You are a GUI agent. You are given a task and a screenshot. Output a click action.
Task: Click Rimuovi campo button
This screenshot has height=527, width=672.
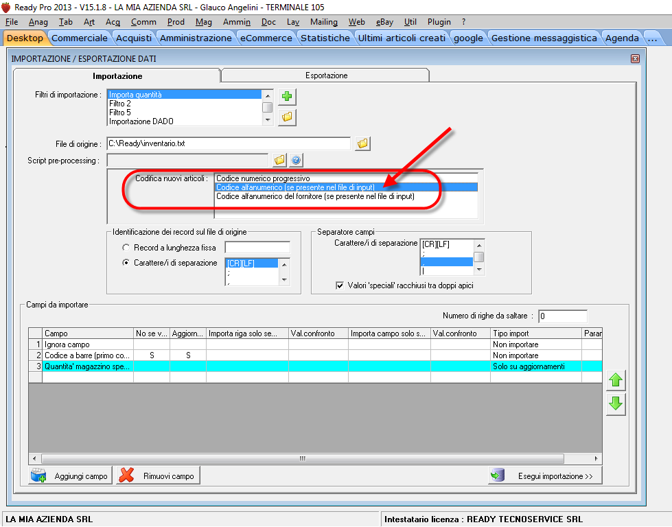click(x=158, y=476)
